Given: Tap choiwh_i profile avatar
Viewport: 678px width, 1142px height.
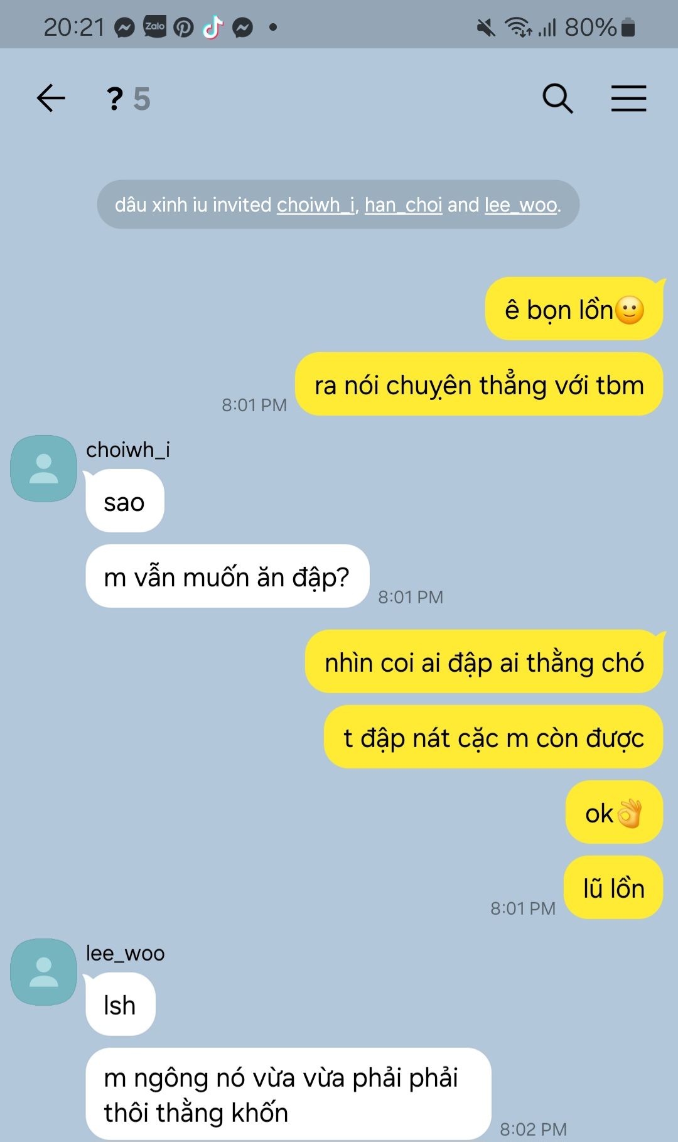Looking at the screenshot, I should pos(44,469).
